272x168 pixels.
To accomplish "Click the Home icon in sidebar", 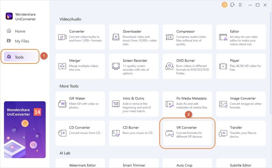I will tap(9, 31).
